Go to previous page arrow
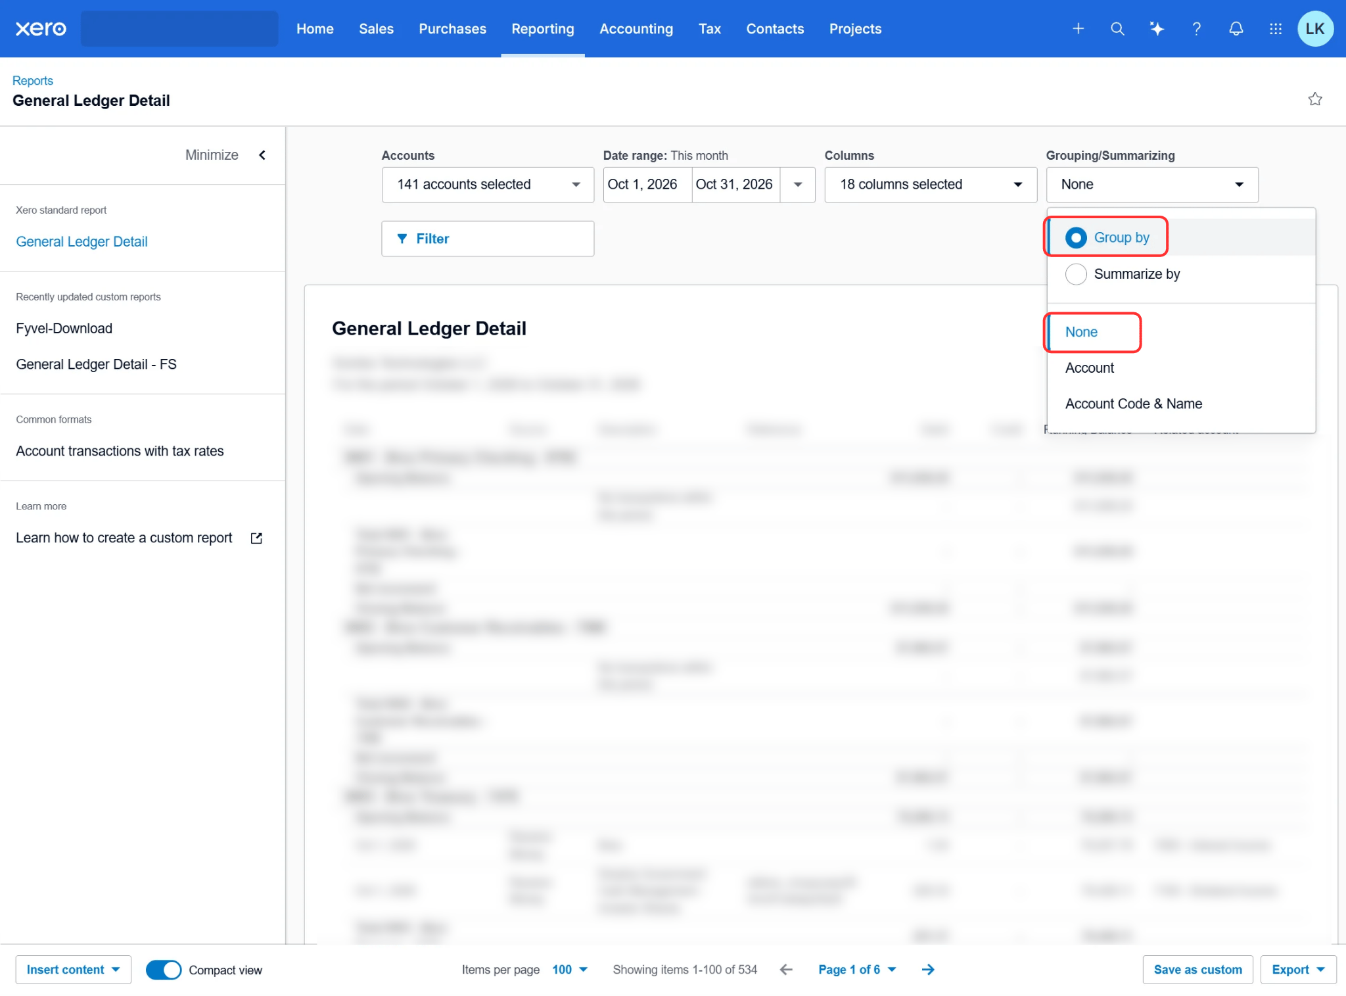The width and height of the screenshot is (1346, 996). click(x=786, y=970)
